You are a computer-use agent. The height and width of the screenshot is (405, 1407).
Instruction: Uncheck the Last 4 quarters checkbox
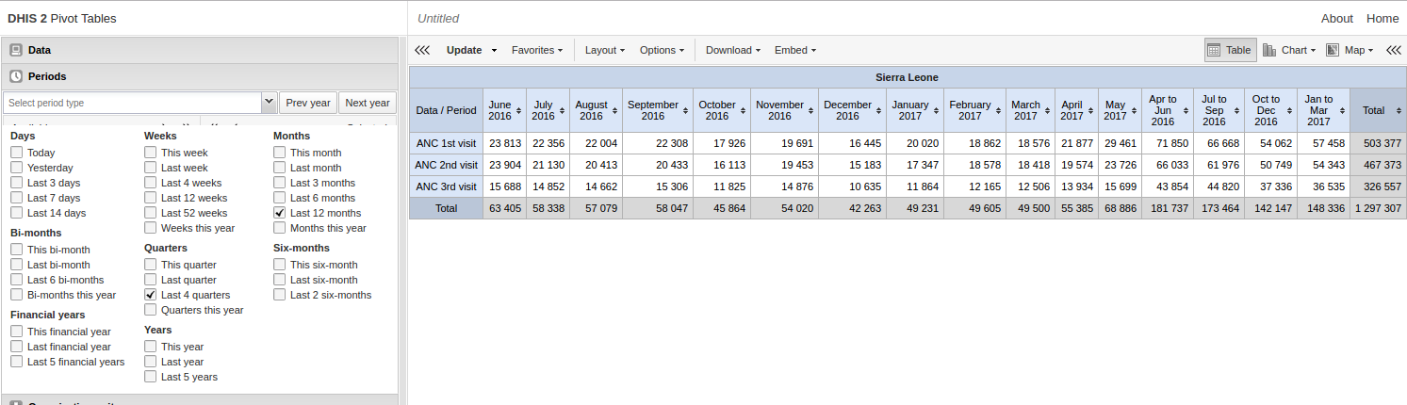[151, 295]
